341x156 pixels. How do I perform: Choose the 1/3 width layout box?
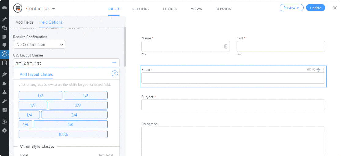[x=33, y=105]
